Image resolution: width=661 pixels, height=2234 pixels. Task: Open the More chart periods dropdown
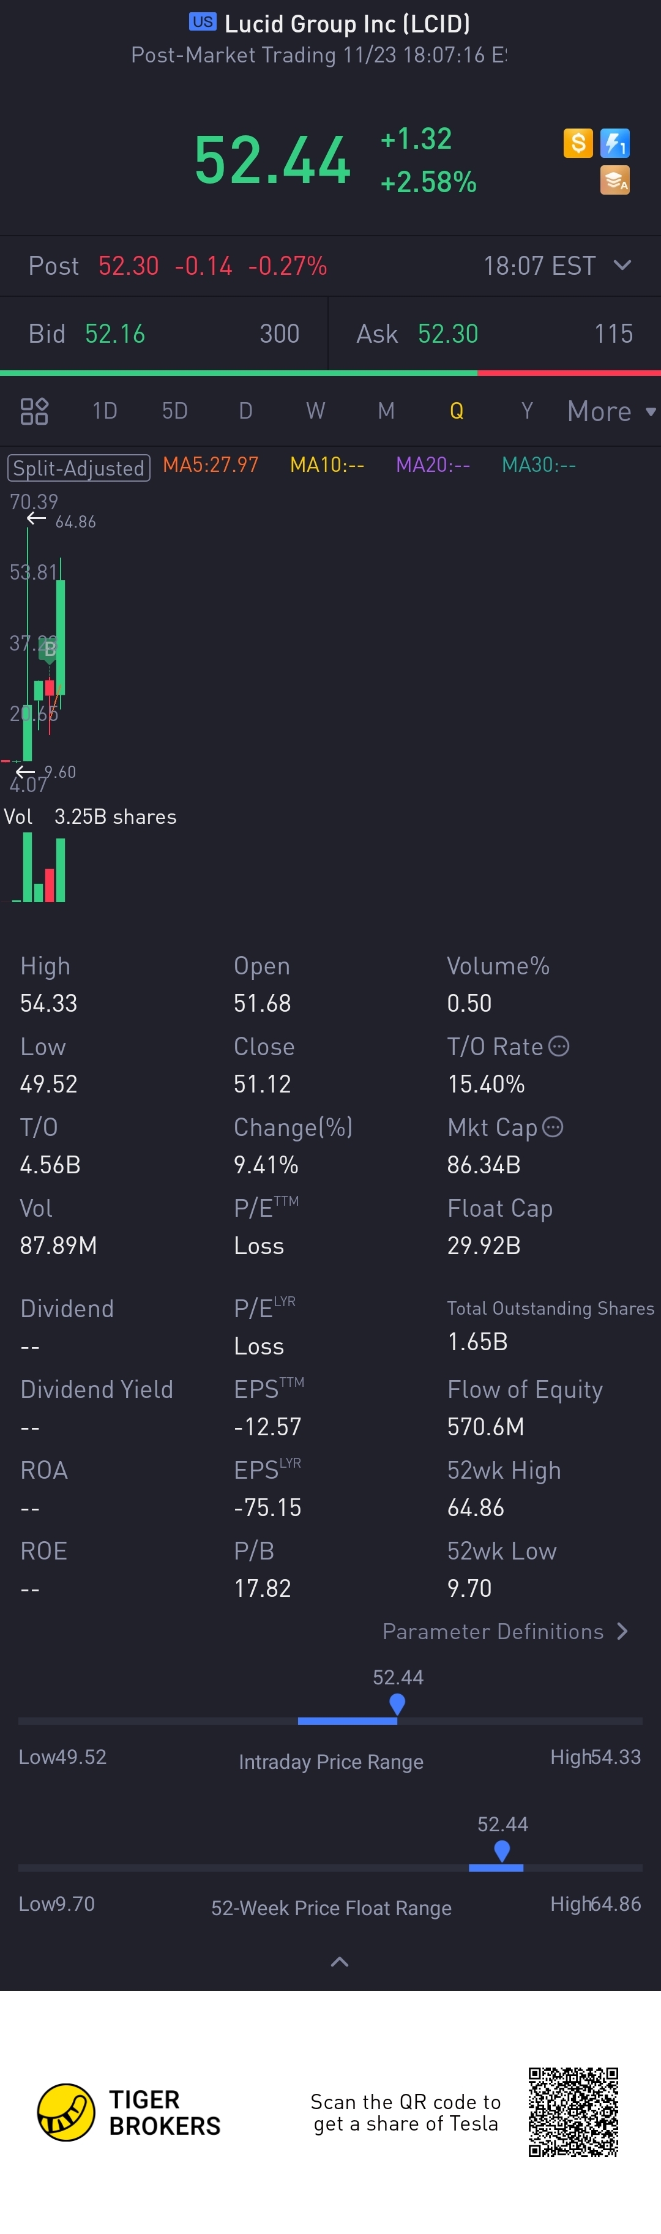pyautogui.click(x=611, y=411)
